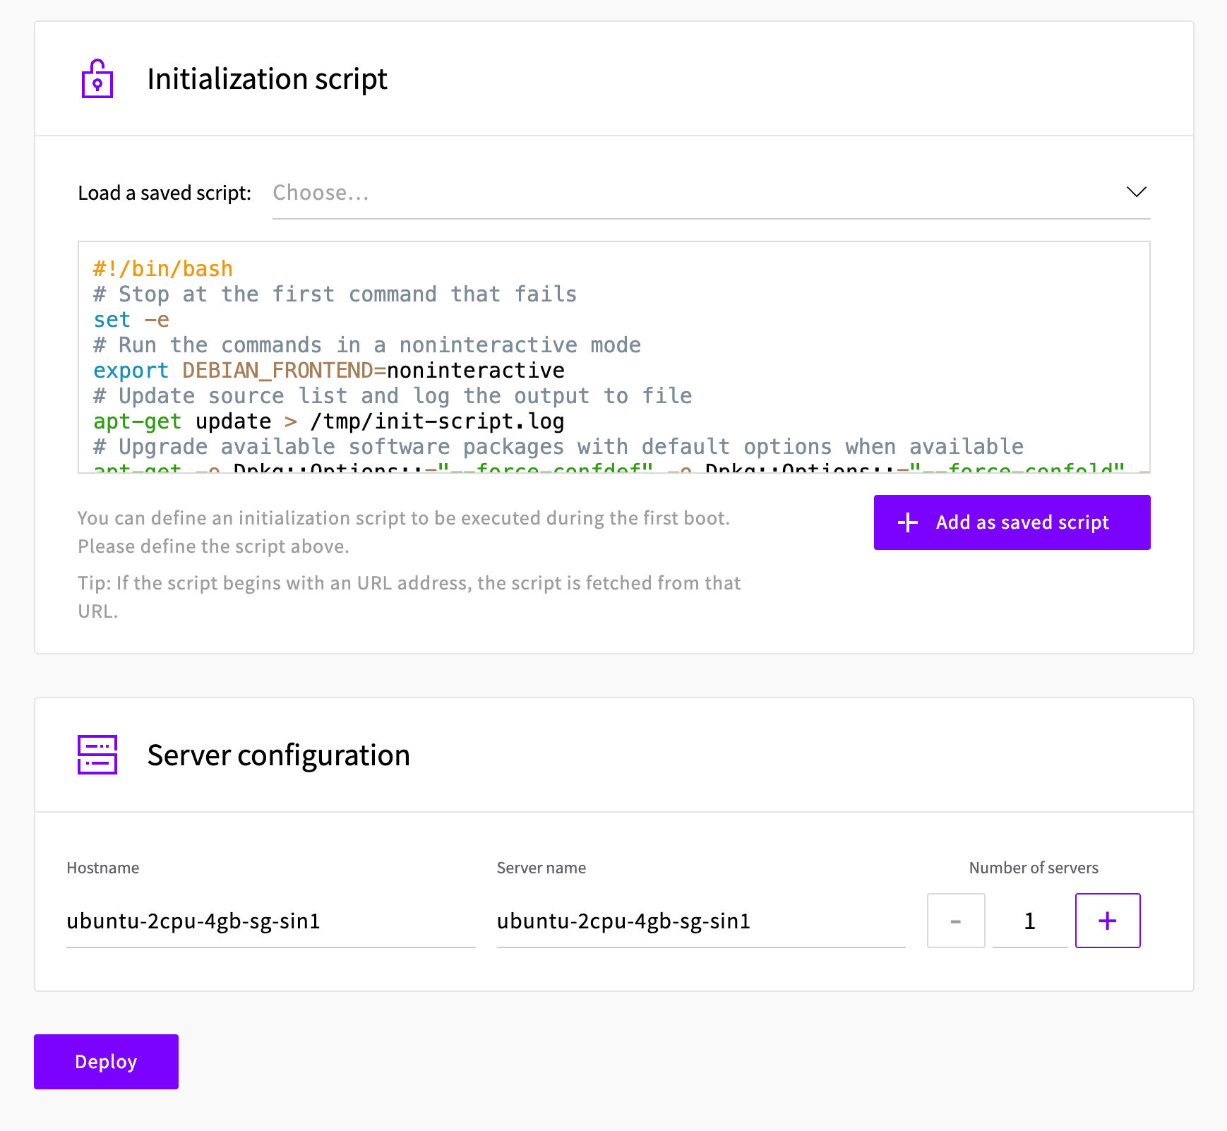
Task: Click the 'set -e' line in script
Action: [131, 320]
